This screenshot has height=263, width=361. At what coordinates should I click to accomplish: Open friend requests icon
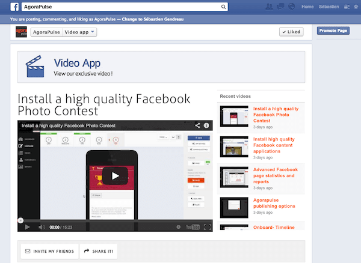[x=269, y=7]
